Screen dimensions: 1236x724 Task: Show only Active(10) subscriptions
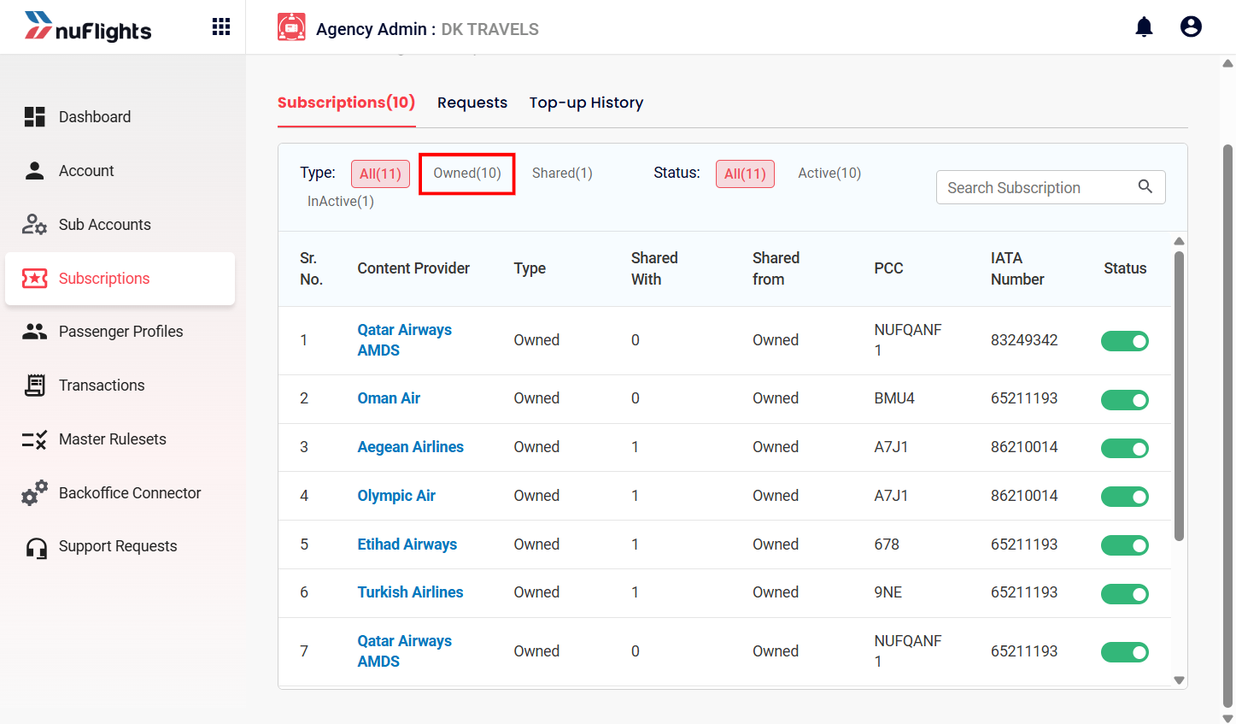829,174
